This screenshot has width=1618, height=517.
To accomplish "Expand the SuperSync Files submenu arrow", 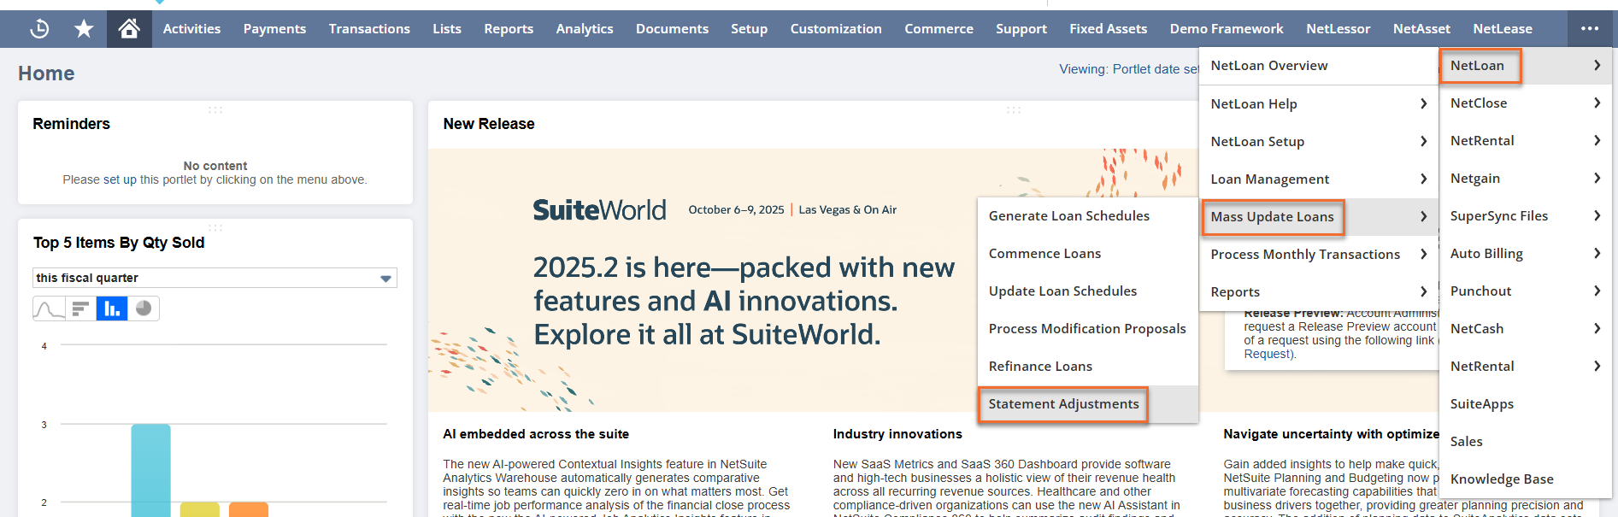I will point(1597,215).
